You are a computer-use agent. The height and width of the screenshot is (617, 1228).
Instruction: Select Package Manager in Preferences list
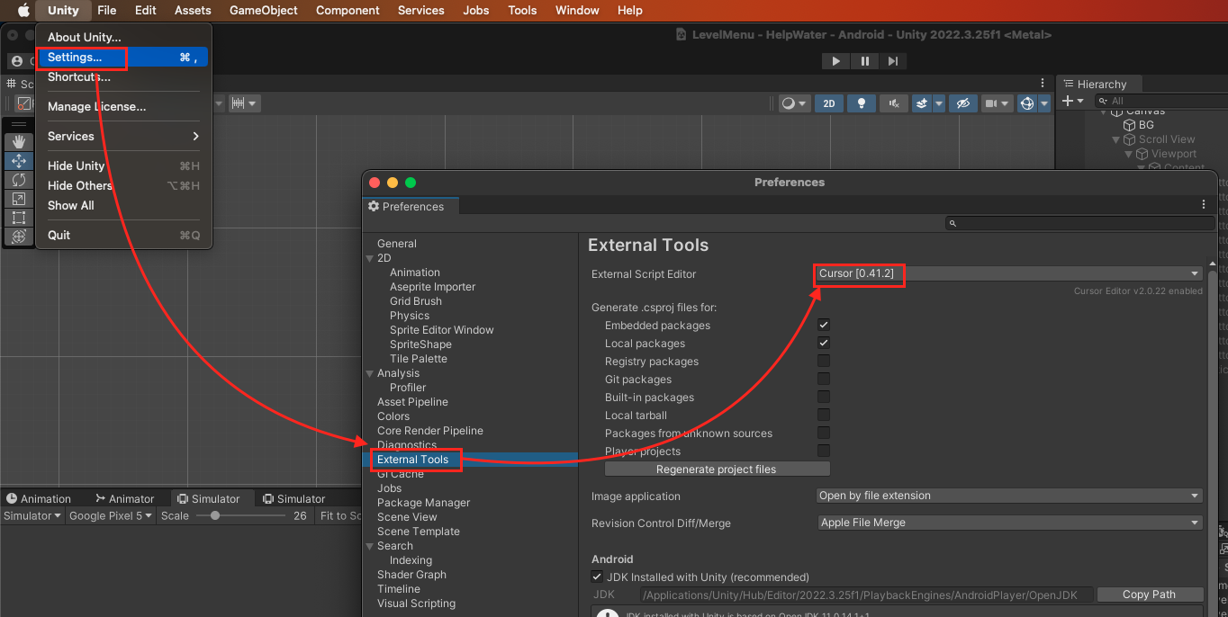423,503
